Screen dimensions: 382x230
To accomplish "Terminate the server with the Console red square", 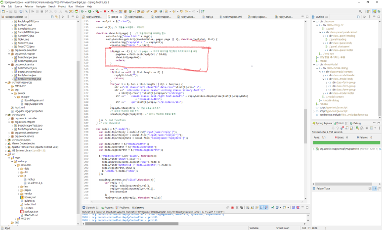I will (232, 208).
